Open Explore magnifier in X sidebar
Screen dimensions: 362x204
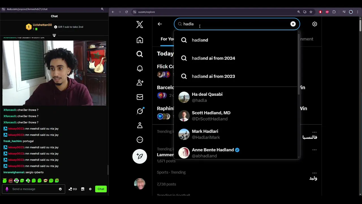(x=140, y=54)
